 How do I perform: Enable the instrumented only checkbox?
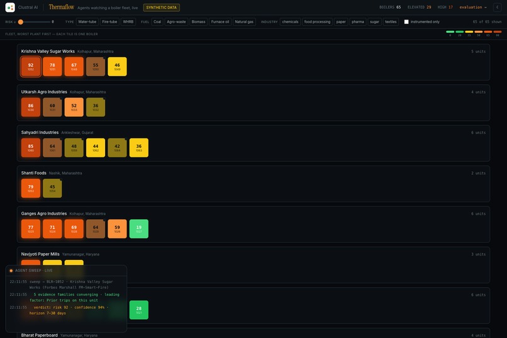(x=406, y=21)
